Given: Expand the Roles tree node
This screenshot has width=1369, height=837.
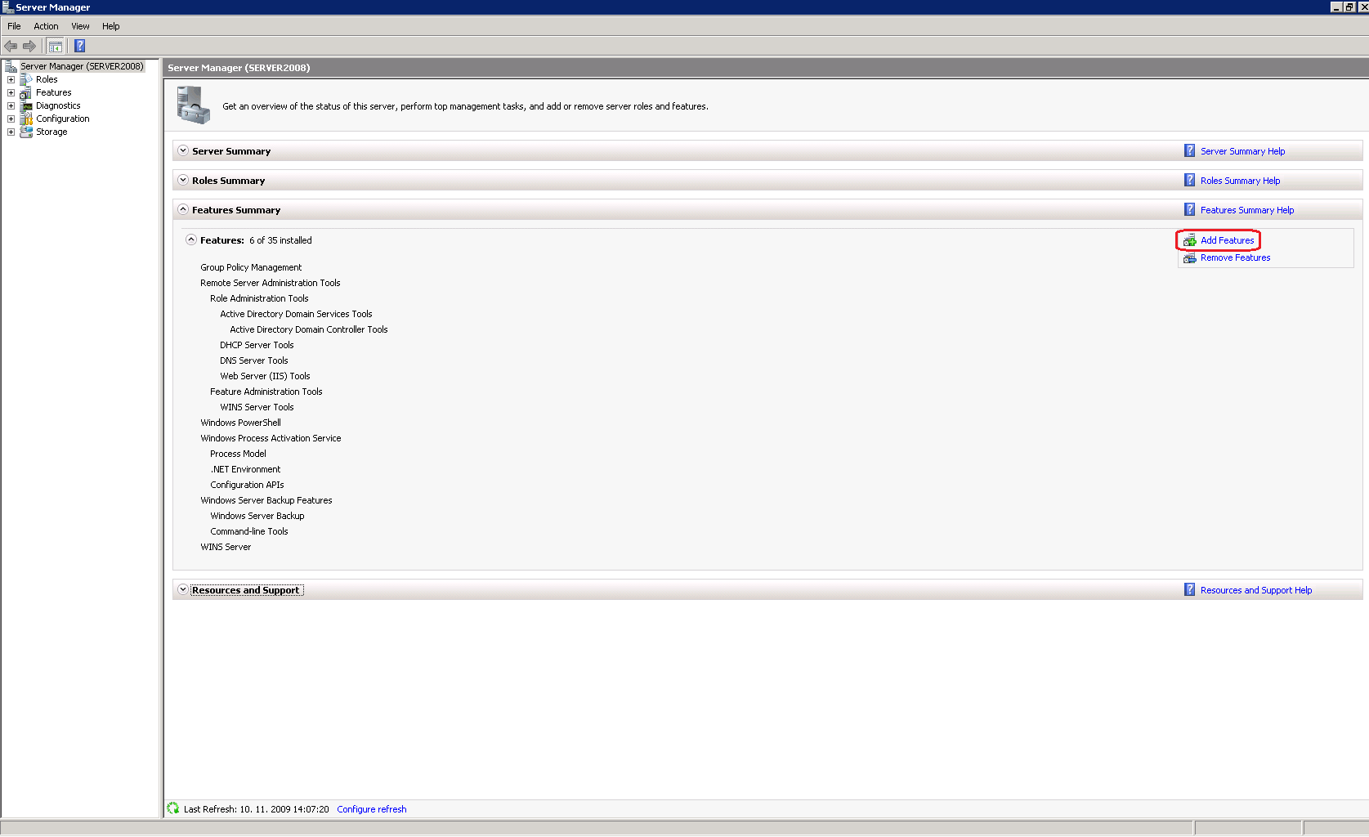Looking at the screenshot, I should pyautogui.click(x=11, y=79).
